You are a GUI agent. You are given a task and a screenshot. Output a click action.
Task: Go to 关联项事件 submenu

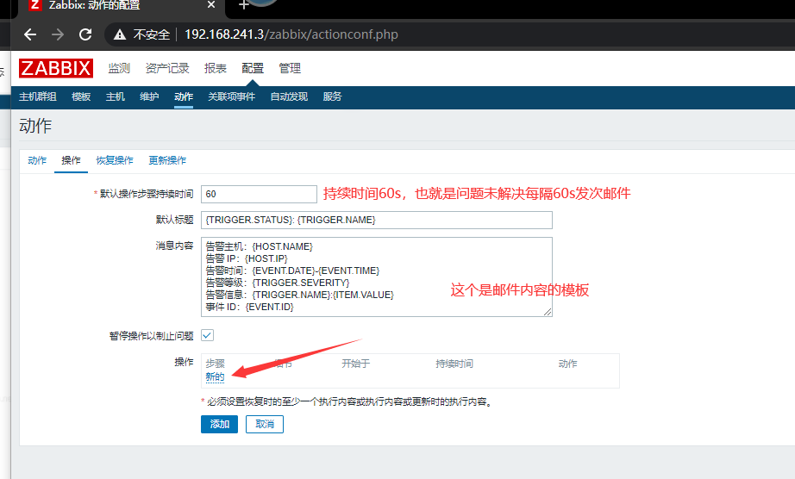231,96
